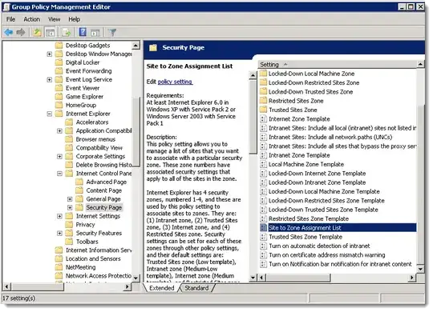Click the Desktop Gadgets folder icon

(59, 46)
